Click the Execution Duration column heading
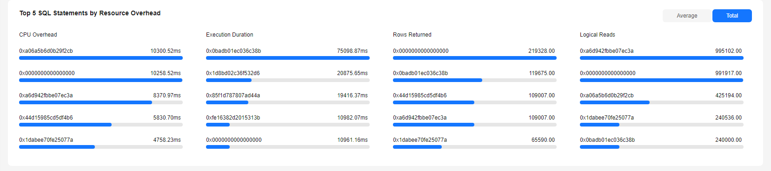The height and width of the screenshot is (171, 771). pyautogui.click(x=230, y=35)
